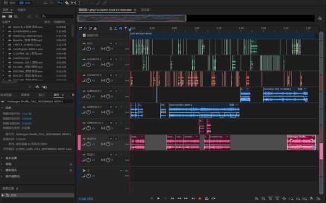Click the Play button in transport

click(159, 199)
